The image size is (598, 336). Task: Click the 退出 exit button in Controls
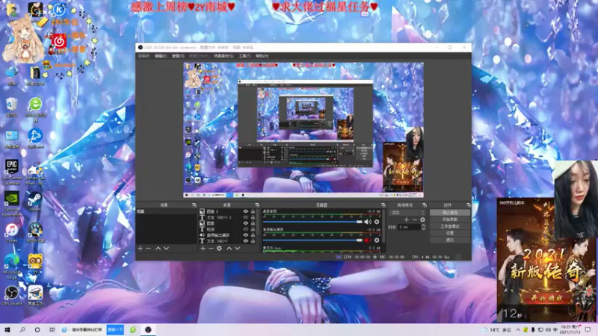point(450,240)
